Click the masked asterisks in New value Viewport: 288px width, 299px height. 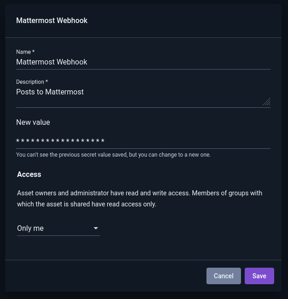pos(60,141)
